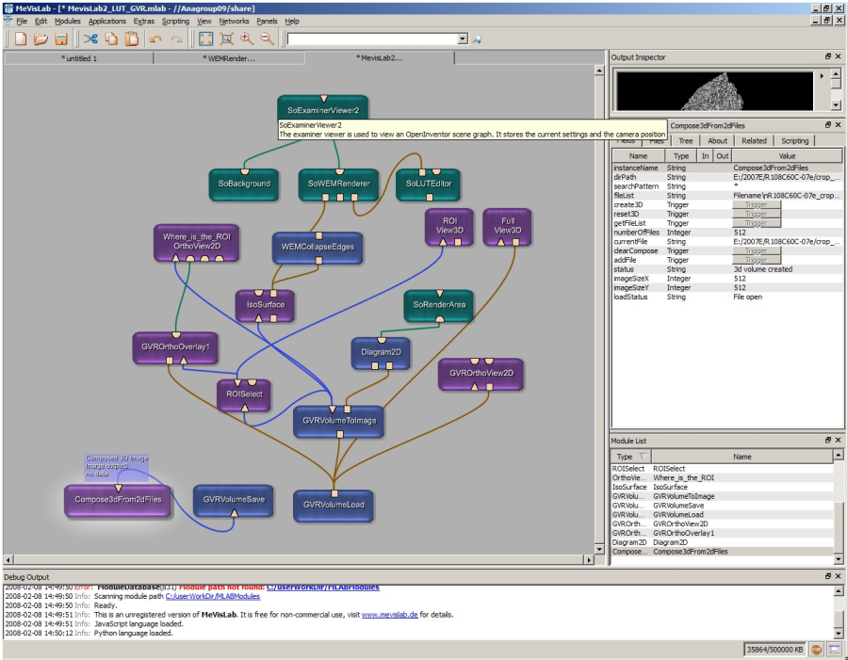Click the module search magnifier icon
848x660 pixels.
[x=477, y=39]
